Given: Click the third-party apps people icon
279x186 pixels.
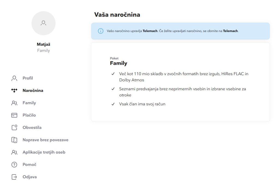Looking at the screenshot, I should [14, 152].
